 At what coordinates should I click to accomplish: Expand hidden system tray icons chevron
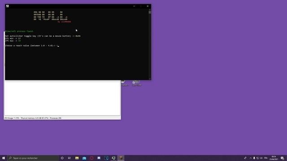(x=251, y=158)
